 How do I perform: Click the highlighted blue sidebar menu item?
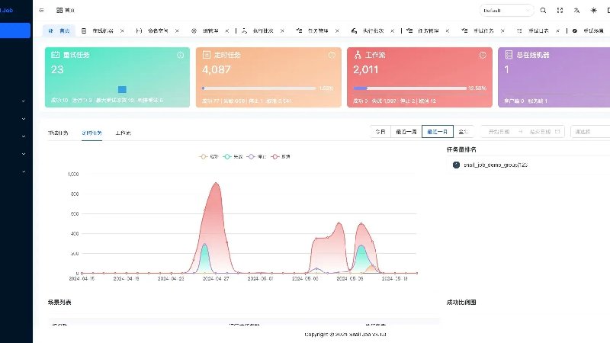15,30
